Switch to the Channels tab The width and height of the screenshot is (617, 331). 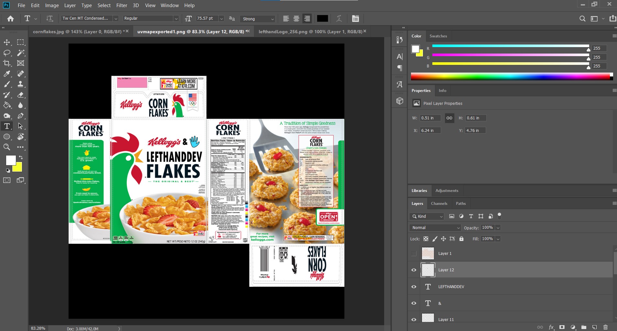439,204
